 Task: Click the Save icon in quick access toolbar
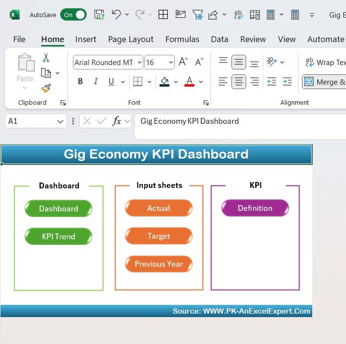coord(99,15)
